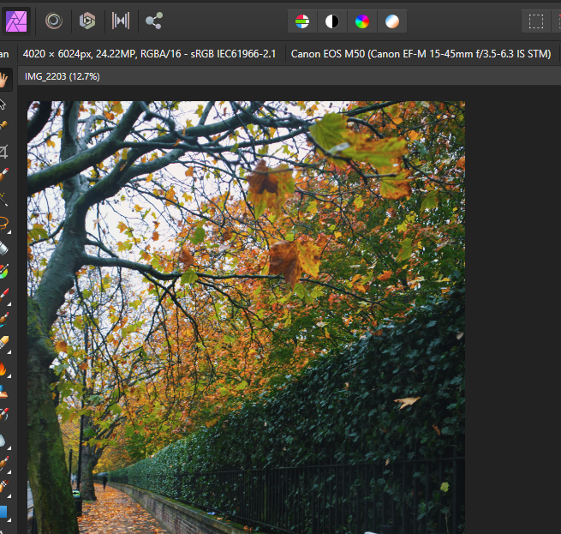Select the Paint Brush tool
Screen dimensions: 561x534
4,296
